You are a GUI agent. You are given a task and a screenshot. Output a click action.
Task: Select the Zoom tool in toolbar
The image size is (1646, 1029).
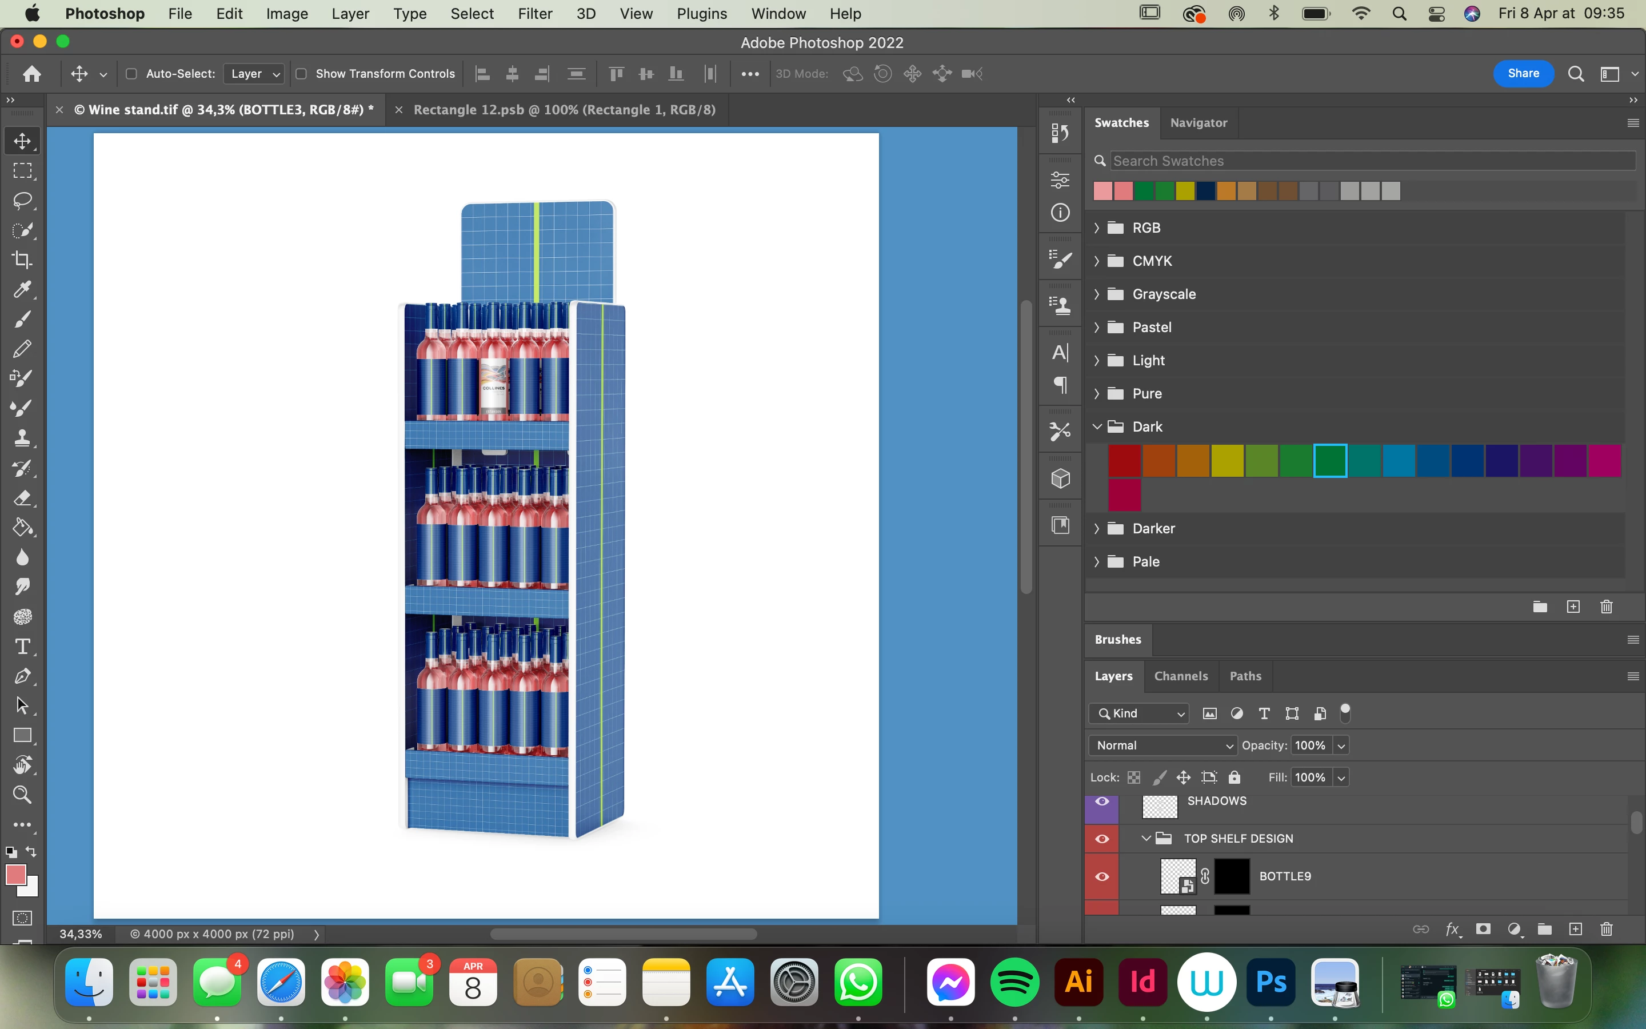[22, 794]
